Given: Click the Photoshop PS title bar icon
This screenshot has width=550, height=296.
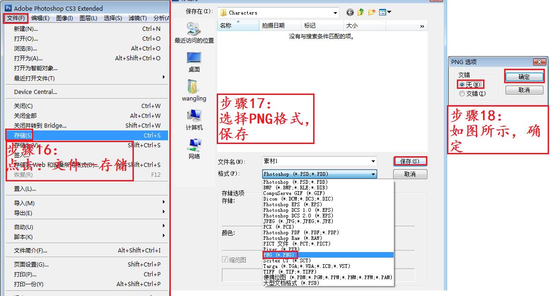Looking at the screenshot, I should point(8,7).
